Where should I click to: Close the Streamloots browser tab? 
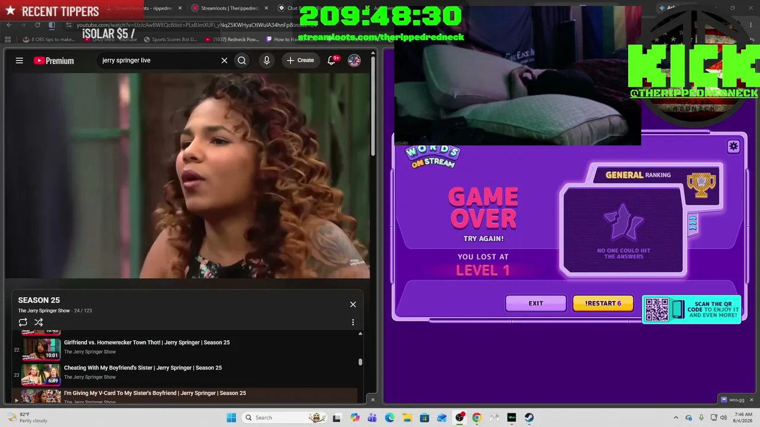(x=265, y=8)
